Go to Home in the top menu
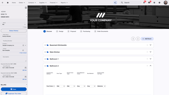The width and height of the screenshot is (169, 95). pyautogui.click(x=14, y=3)
